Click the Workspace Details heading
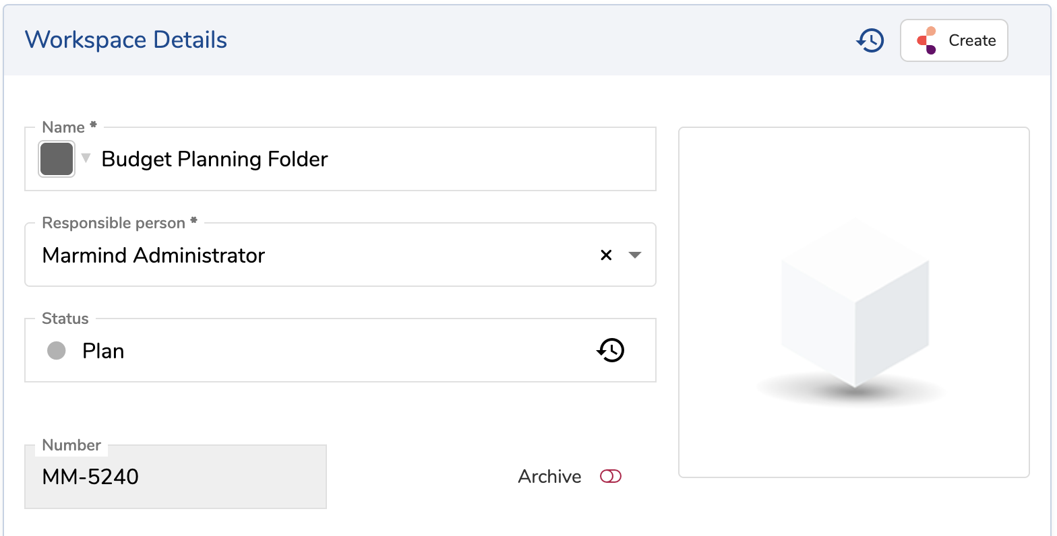 pyautogui.click(x=126, y=40)
